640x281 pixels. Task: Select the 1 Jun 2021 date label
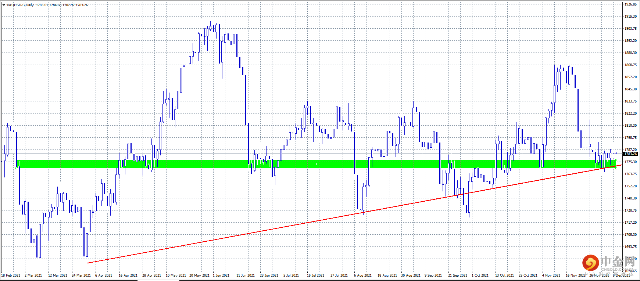(x=221, y=275)
